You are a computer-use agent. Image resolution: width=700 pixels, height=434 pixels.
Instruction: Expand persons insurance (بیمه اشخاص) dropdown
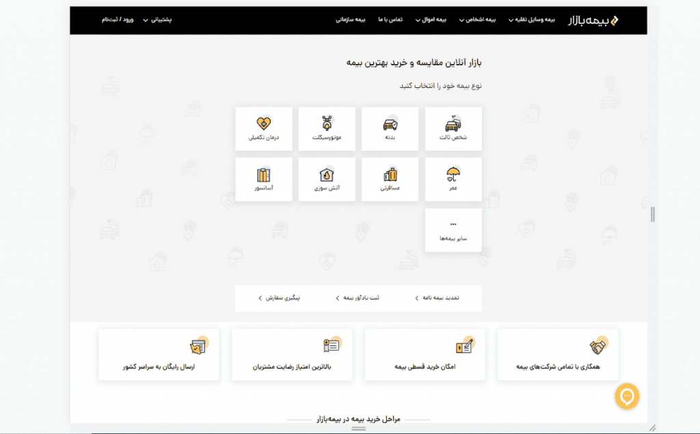tap(477, 20)
